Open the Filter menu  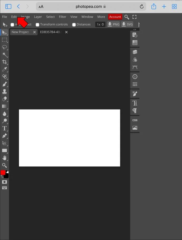click(63, 17)
